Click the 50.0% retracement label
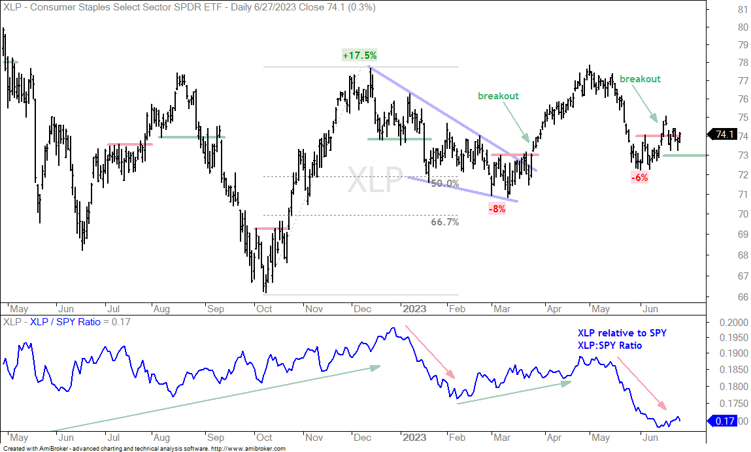 click(x=445, y=184)
